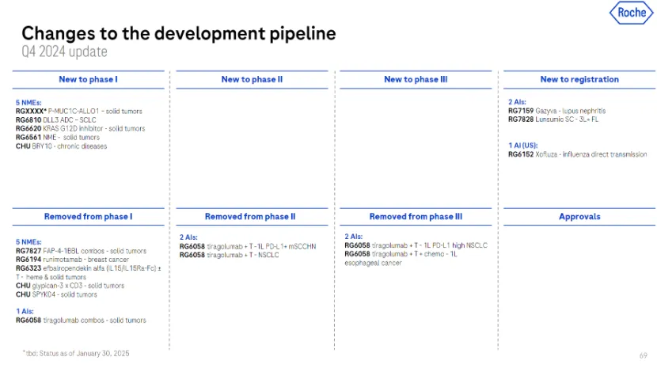Image resolution: width=657 pixels, height=368 pixels.
Task: Open the 'New to registration' header
Action: (579, 79)
